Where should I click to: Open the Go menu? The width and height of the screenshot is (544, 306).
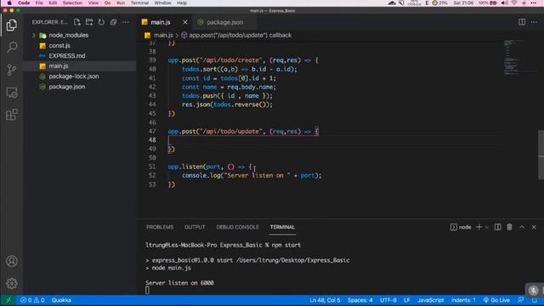108,3
